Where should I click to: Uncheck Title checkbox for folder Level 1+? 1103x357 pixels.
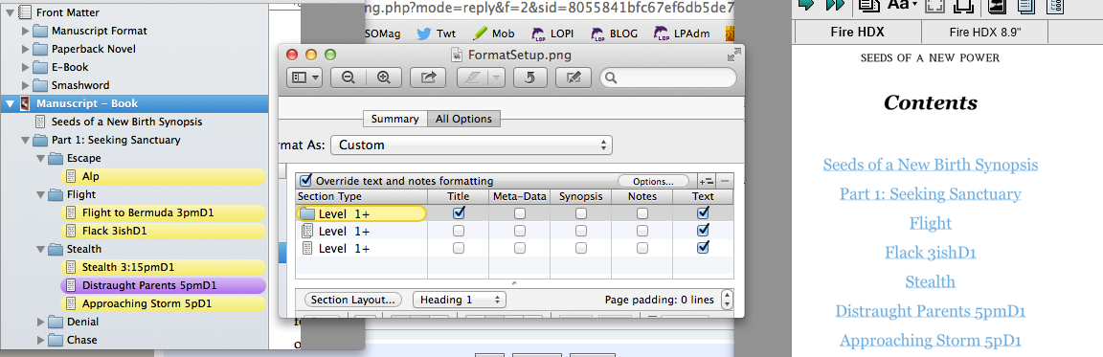(459, 212)
